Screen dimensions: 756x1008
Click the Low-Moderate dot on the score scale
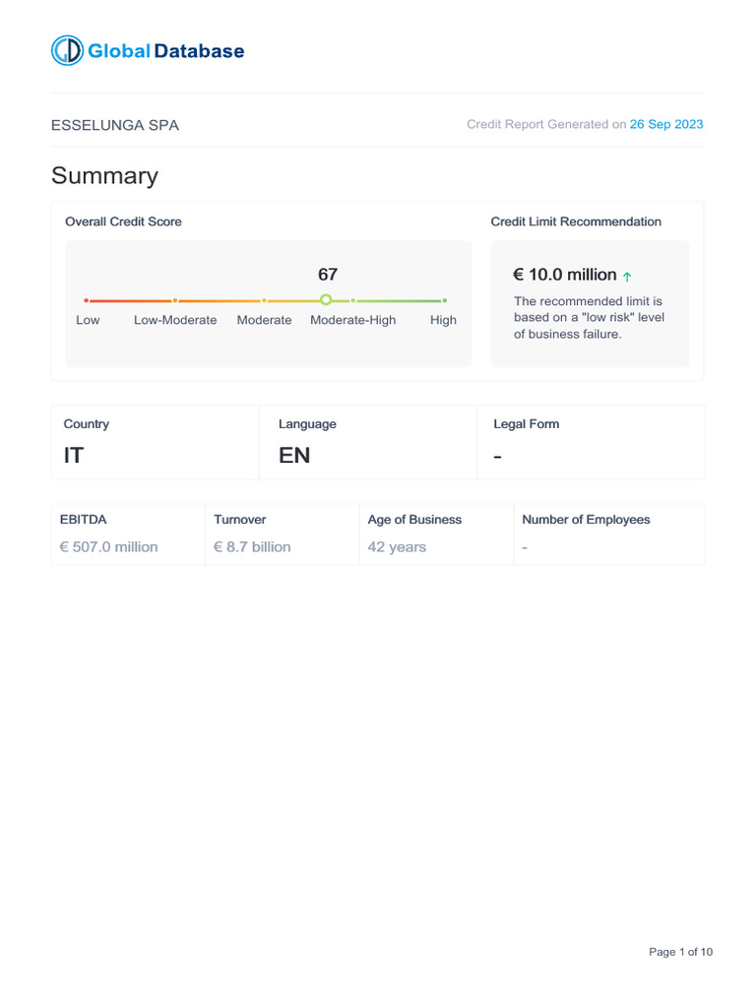pos(175,300)
